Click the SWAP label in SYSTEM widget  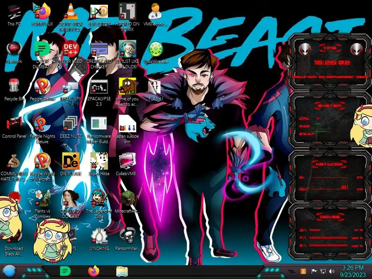(307, 134)
